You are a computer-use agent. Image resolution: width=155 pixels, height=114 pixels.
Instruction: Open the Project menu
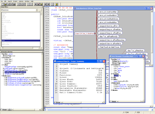[15, 1]
